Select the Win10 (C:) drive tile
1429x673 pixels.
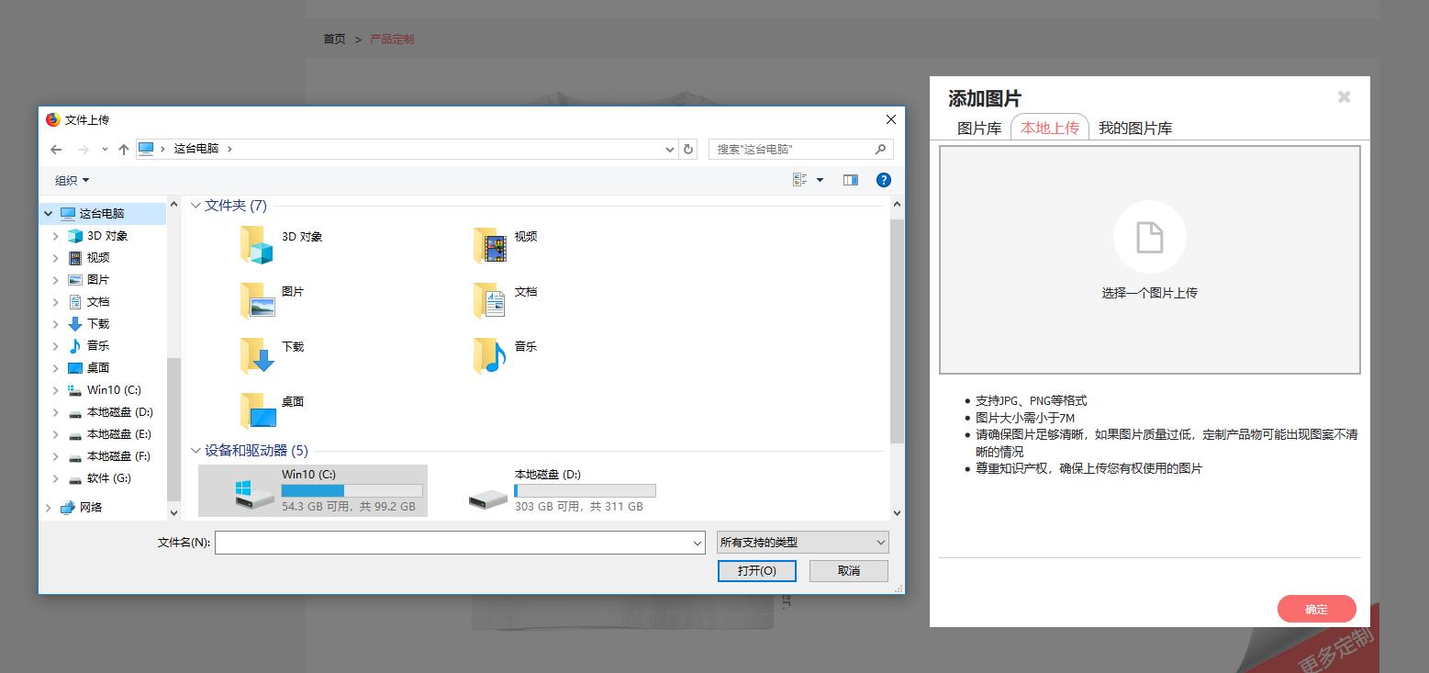tap(313, 490)
